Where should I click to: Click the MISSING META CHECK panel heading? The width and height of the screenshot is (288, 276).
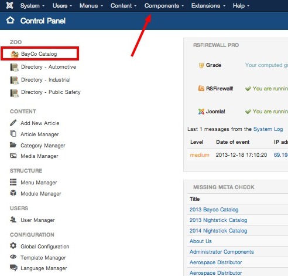(x=224, y=187)
